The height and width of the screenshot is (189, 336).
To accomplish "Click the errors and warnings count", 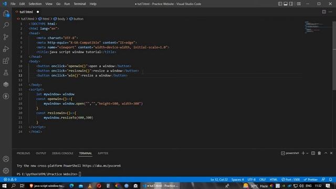I will coord(10,180).
